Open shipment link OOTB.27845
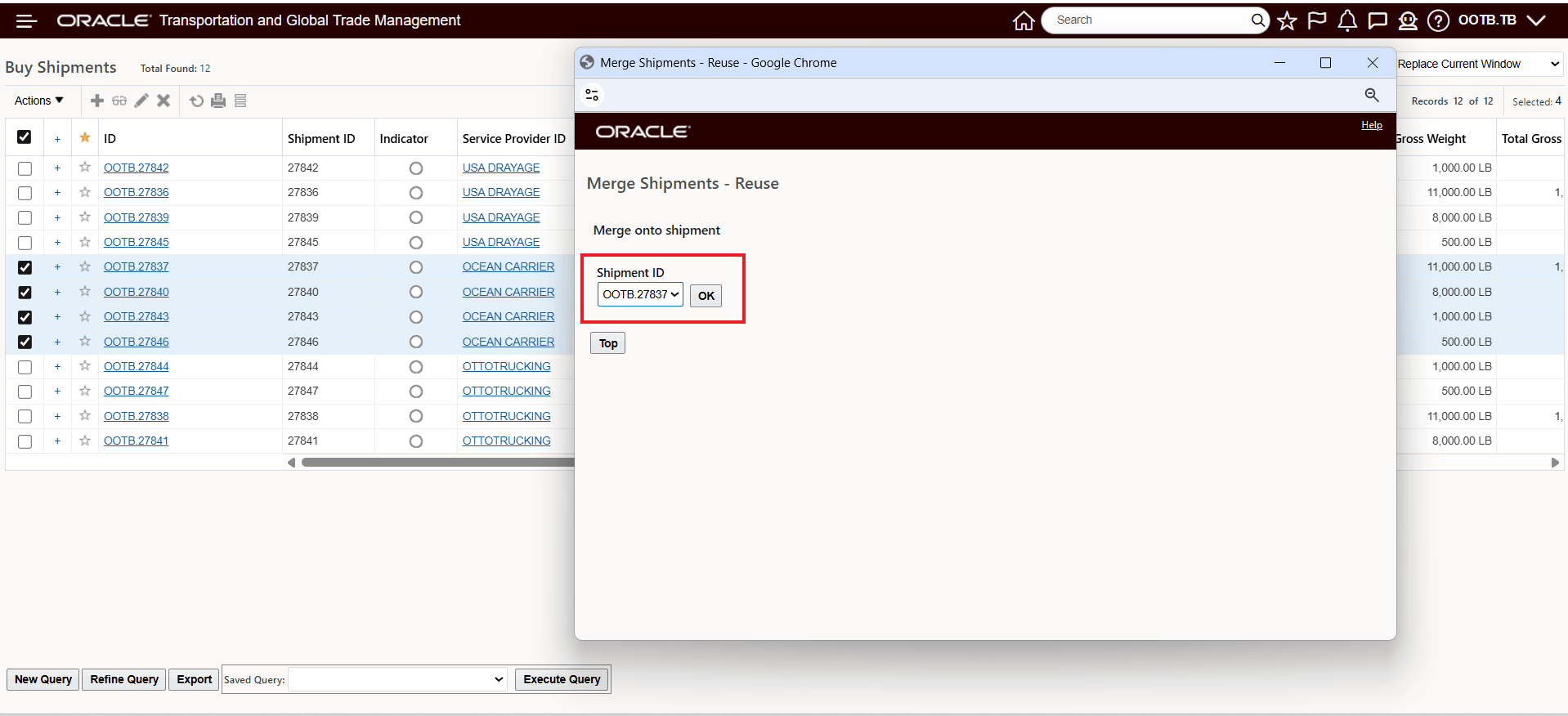Image resolution: width=1568 pixels, height=716 pixels. point(137,242)
